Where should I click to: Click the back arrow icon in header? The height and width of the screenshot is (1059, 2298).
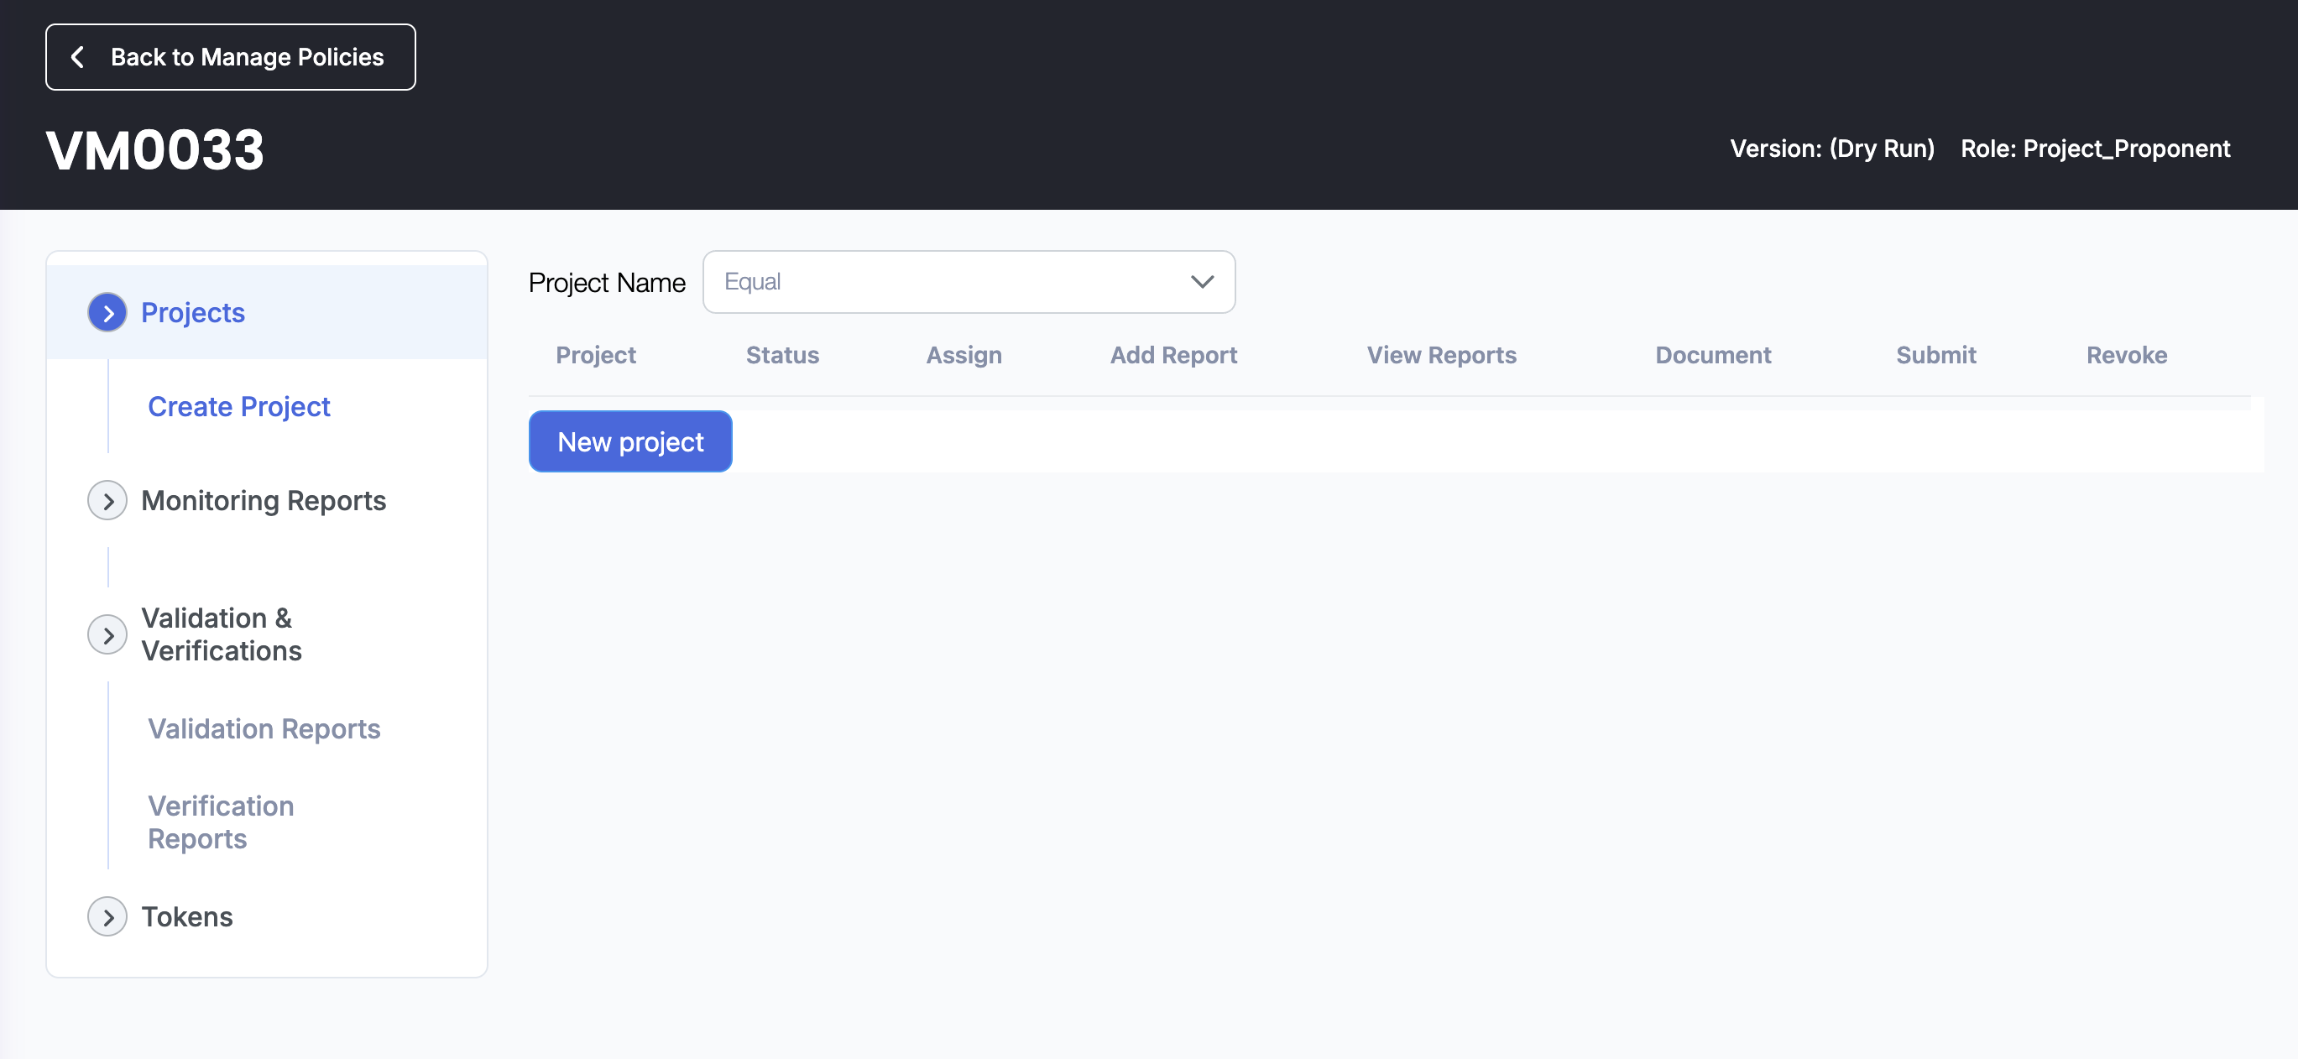click(x=77, y=57)
